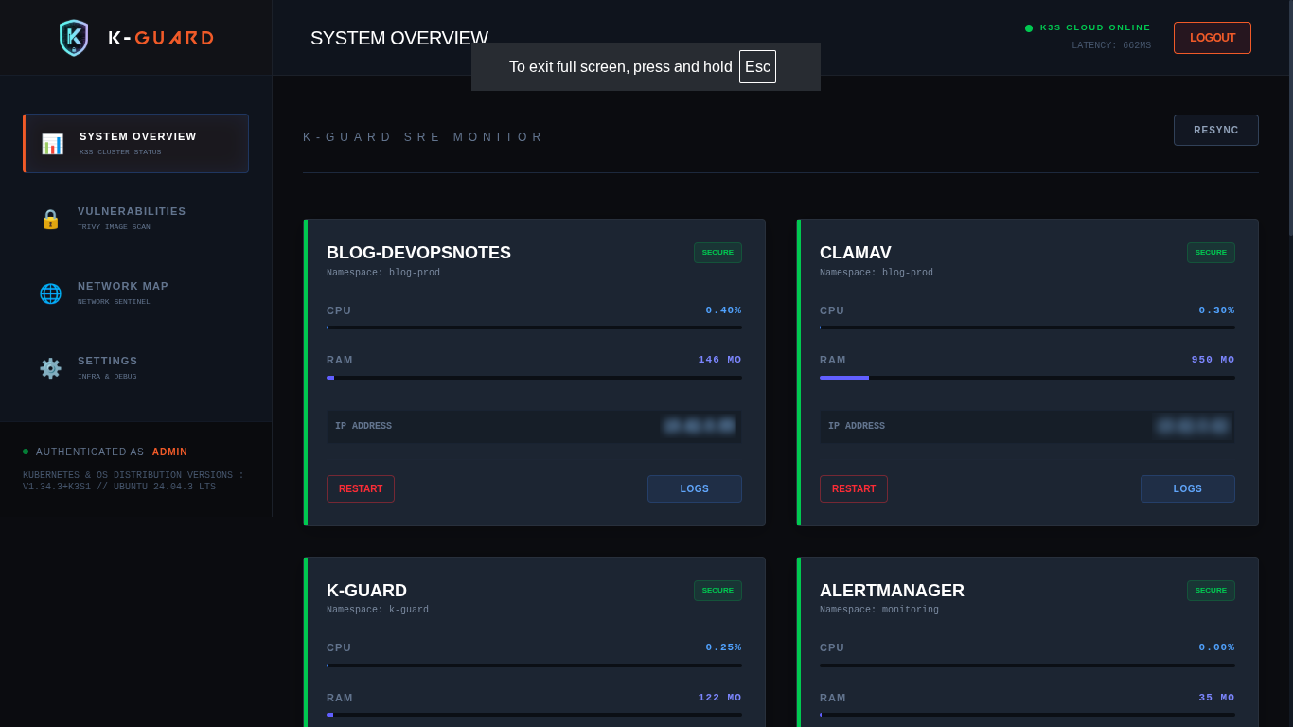Screen dimensions: 1293x727
Task: Click the green Authenticated As indicator dot
Action: point(24,452)
